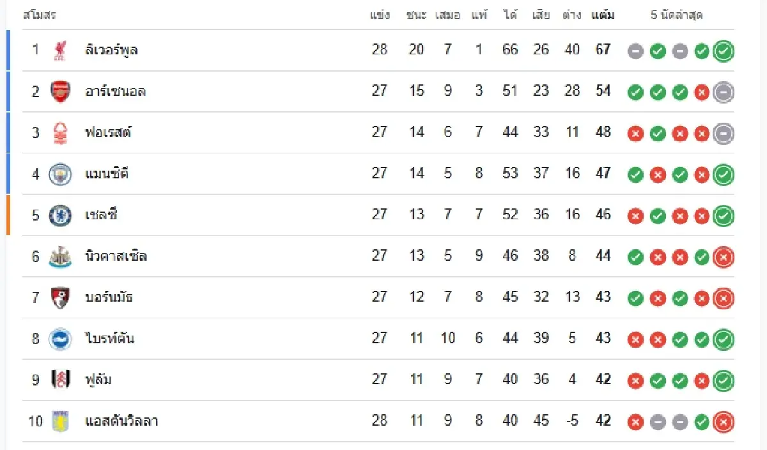Click the Newcastle club crest icon
Screen dimensions: 767x450
pyautogui.click(x=60, y=257)
